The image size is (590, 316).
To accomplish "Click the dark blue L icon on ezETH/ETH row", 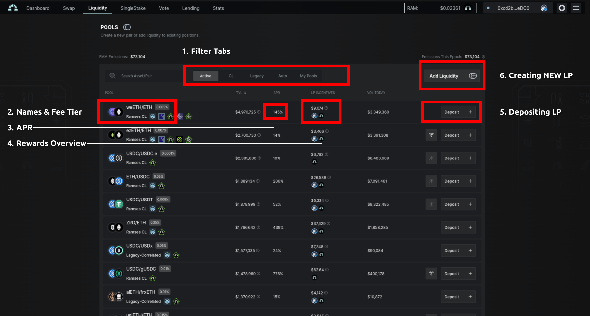I will (x=162, y=139).
